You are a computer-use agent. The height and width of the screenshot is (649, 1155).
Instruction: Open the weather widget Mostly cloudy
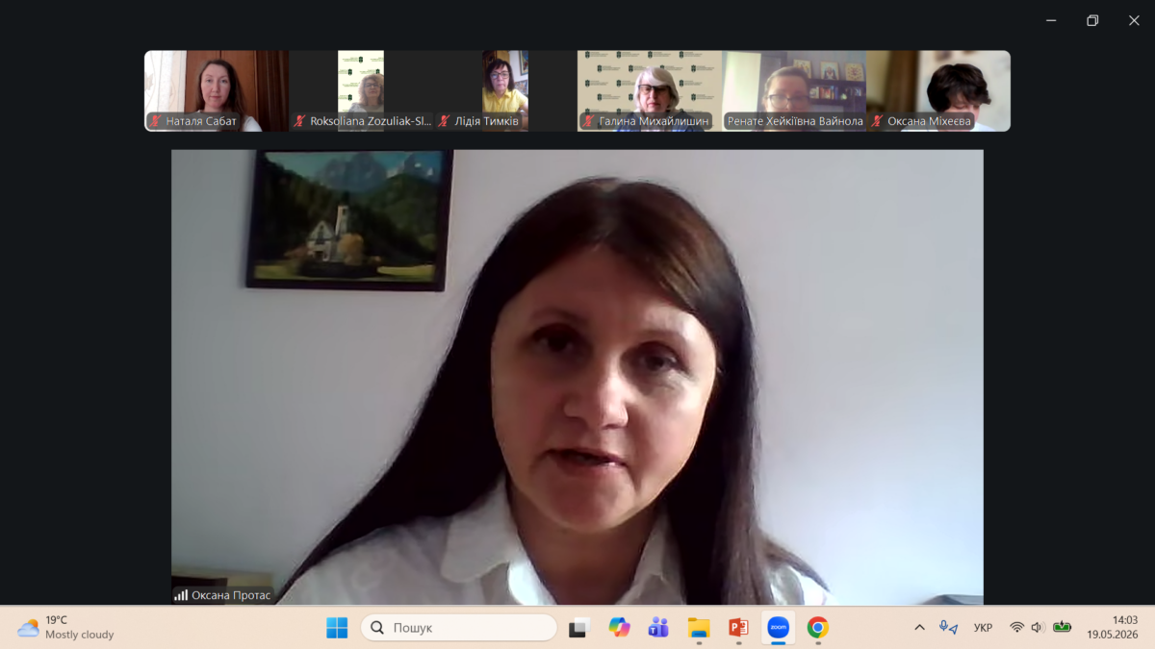click(65, 628)
